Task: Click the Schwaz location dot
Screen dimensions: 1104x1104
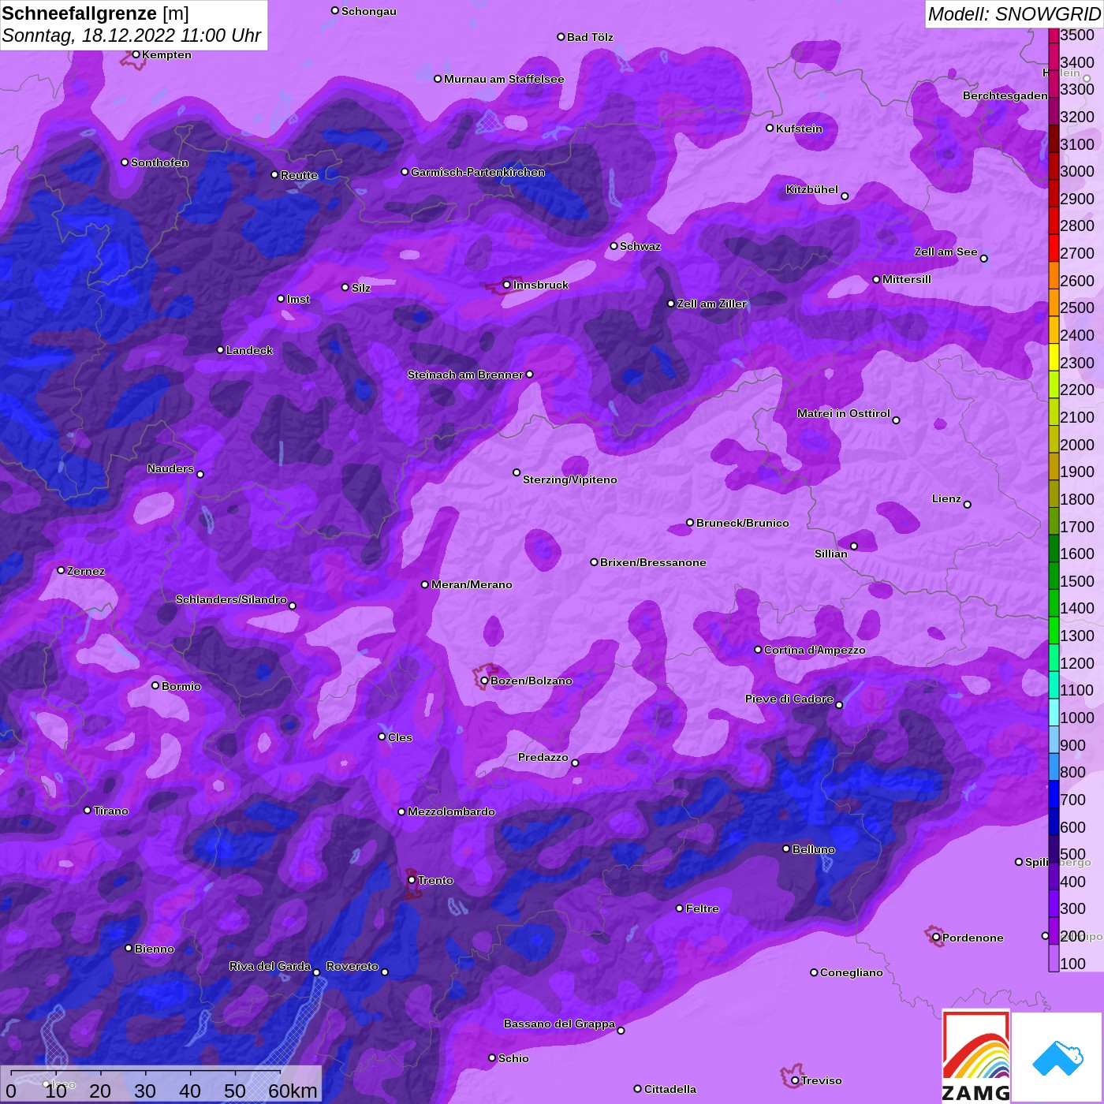Action: [x=614, y=246]
